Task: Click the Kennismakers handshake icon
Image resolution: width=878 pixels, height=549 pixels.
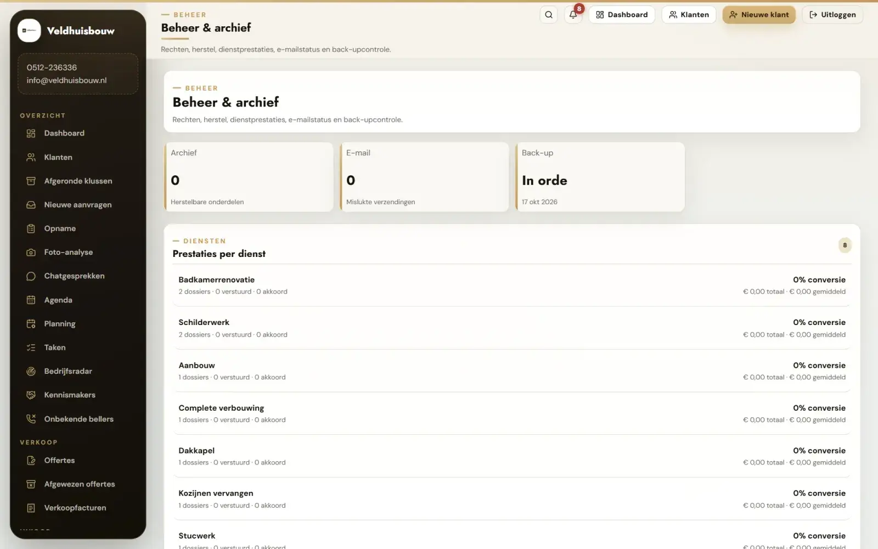Action: point(31,395)
